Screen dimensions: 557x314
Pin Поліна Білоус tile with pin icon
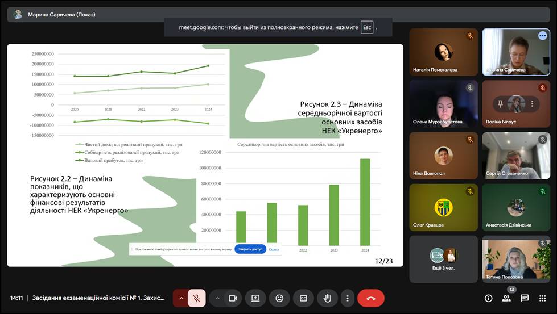coord(500,104)
